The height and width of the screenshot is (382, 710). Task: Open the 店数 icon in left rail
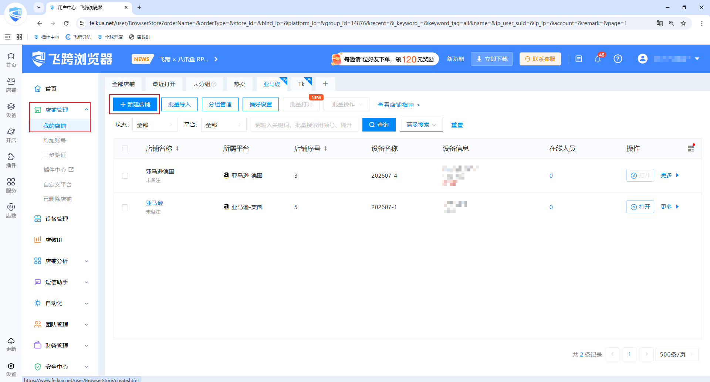[x=11, y=210]
